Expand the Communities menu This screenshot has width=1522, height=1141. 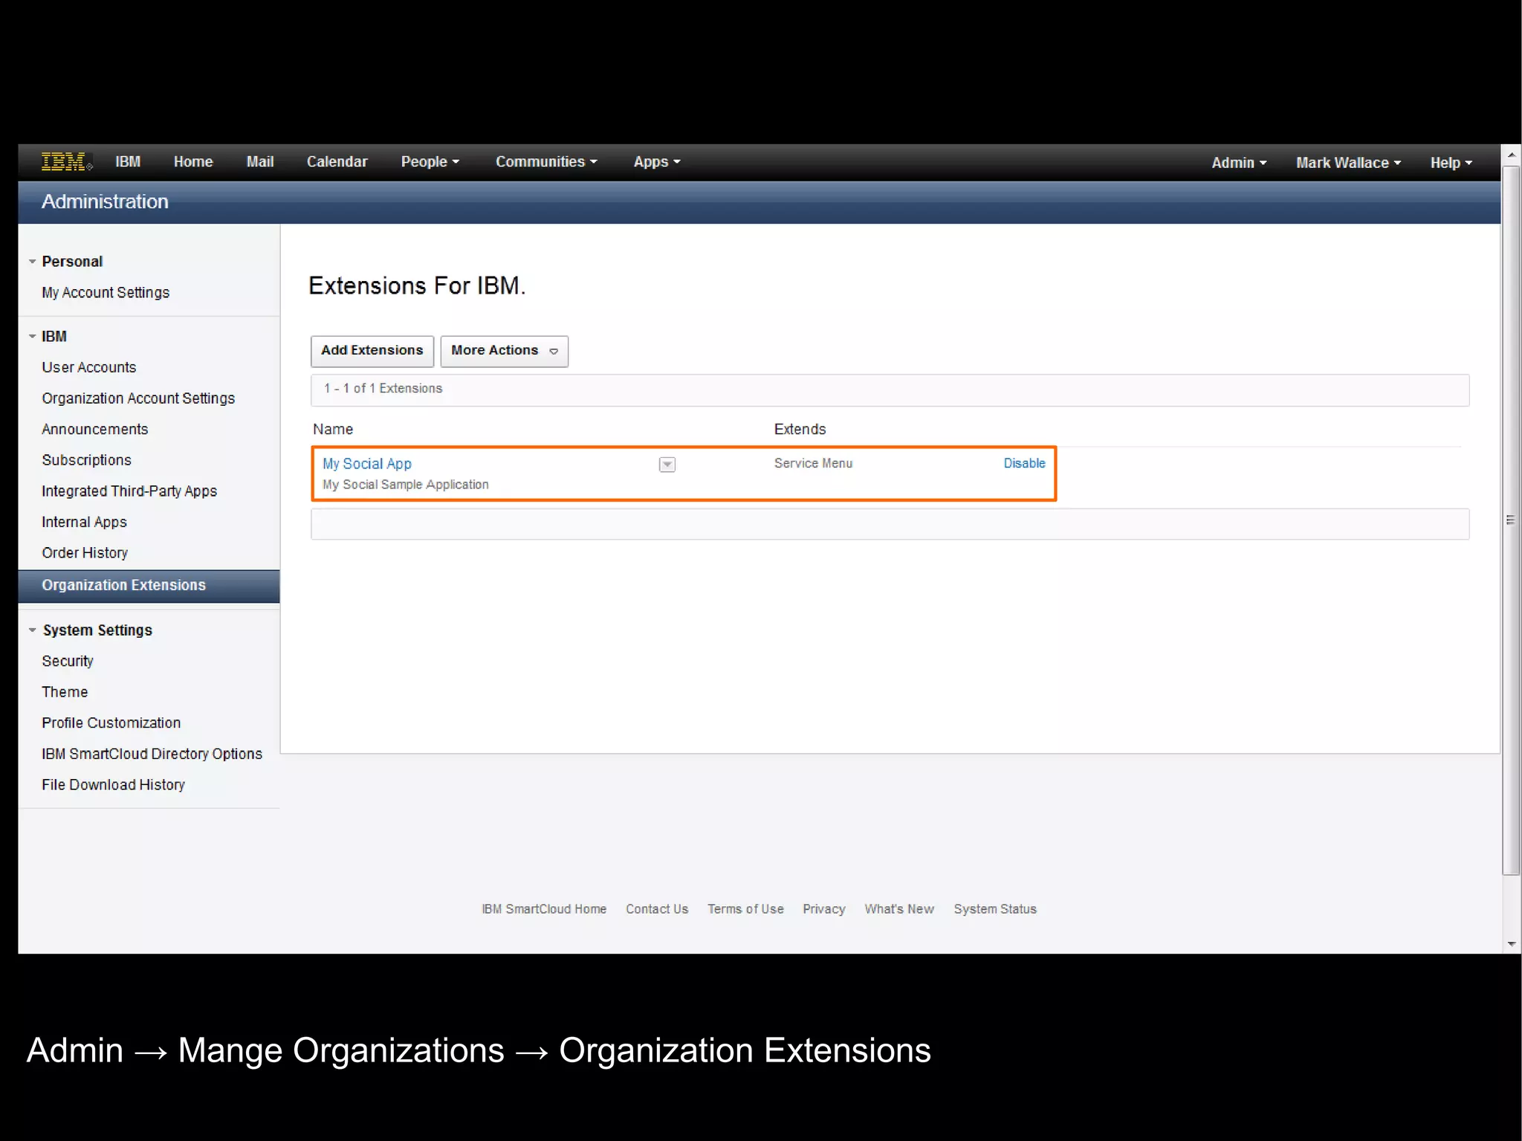pos(546,162)
